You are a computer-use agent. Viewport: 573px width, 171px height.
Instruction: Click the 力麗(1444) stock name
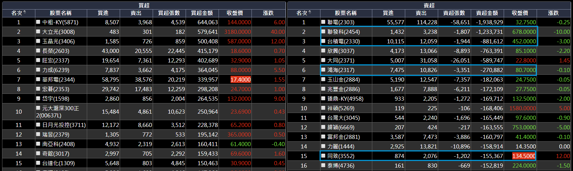point(341,146)
